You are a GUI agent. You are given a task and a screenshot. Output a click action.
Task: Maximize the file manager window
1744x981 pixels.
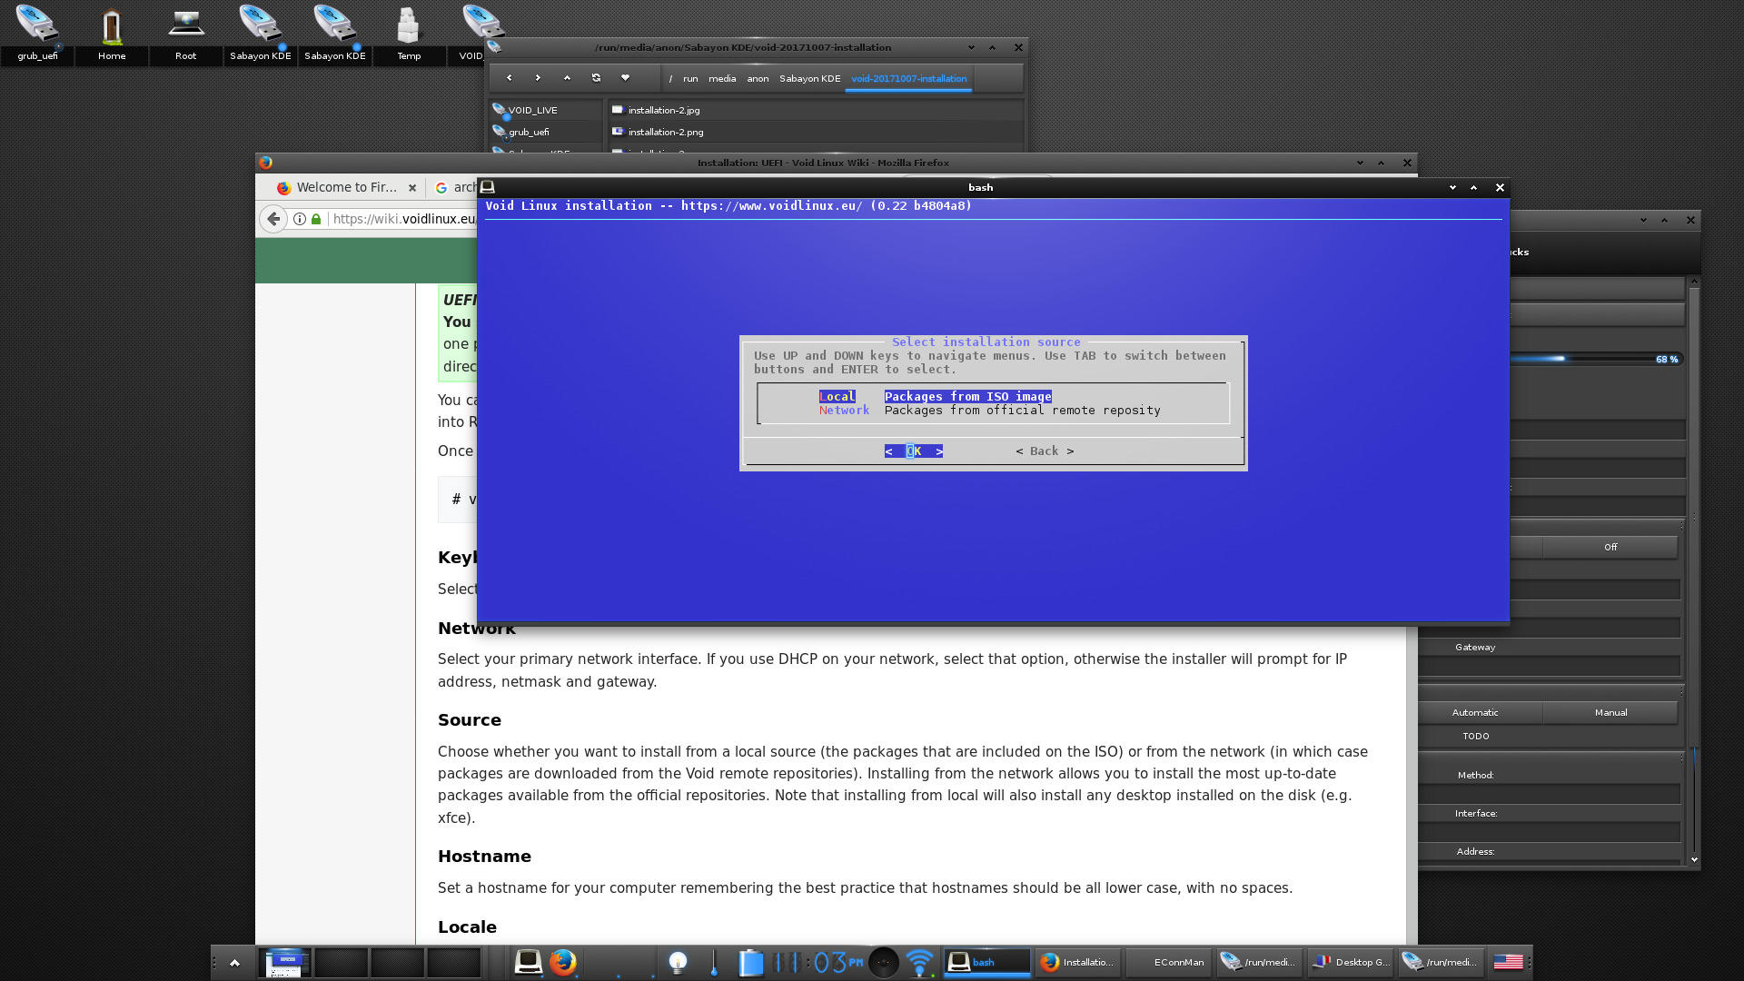(992, 47)
